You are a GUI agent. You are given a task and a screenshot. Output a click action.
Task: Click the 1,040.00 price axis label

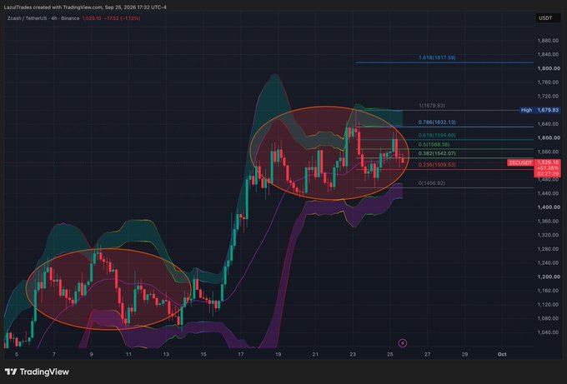point(549,332)
